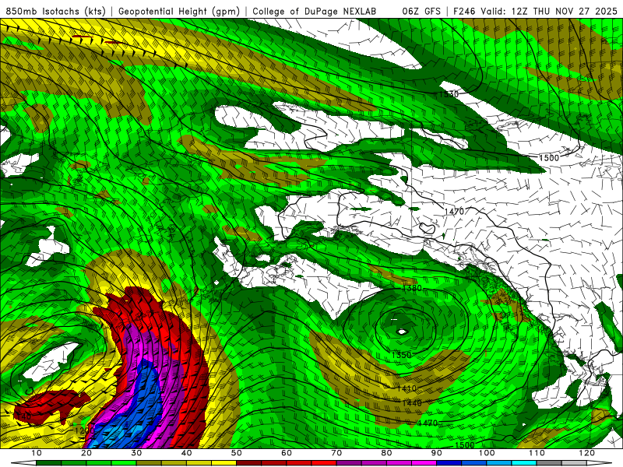Click the 1380 height contour label

pos(412,288)
